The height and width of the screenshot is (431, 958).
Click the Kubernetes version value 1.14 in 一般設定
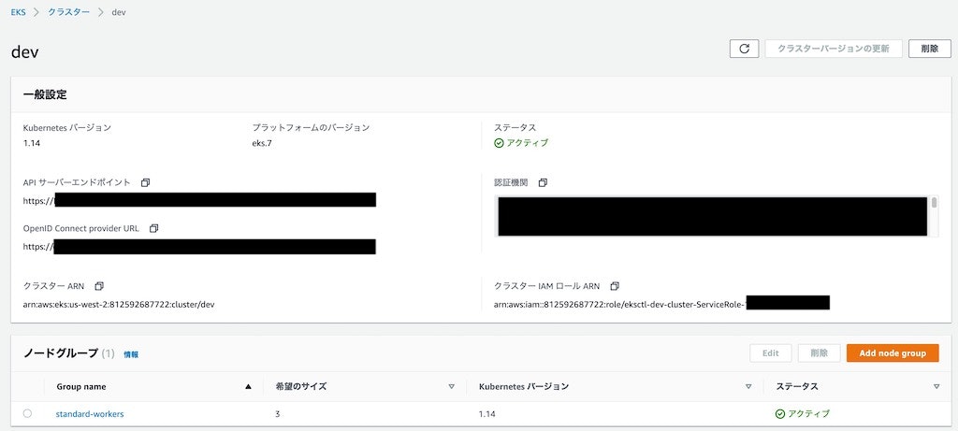(x=32, y=143)
